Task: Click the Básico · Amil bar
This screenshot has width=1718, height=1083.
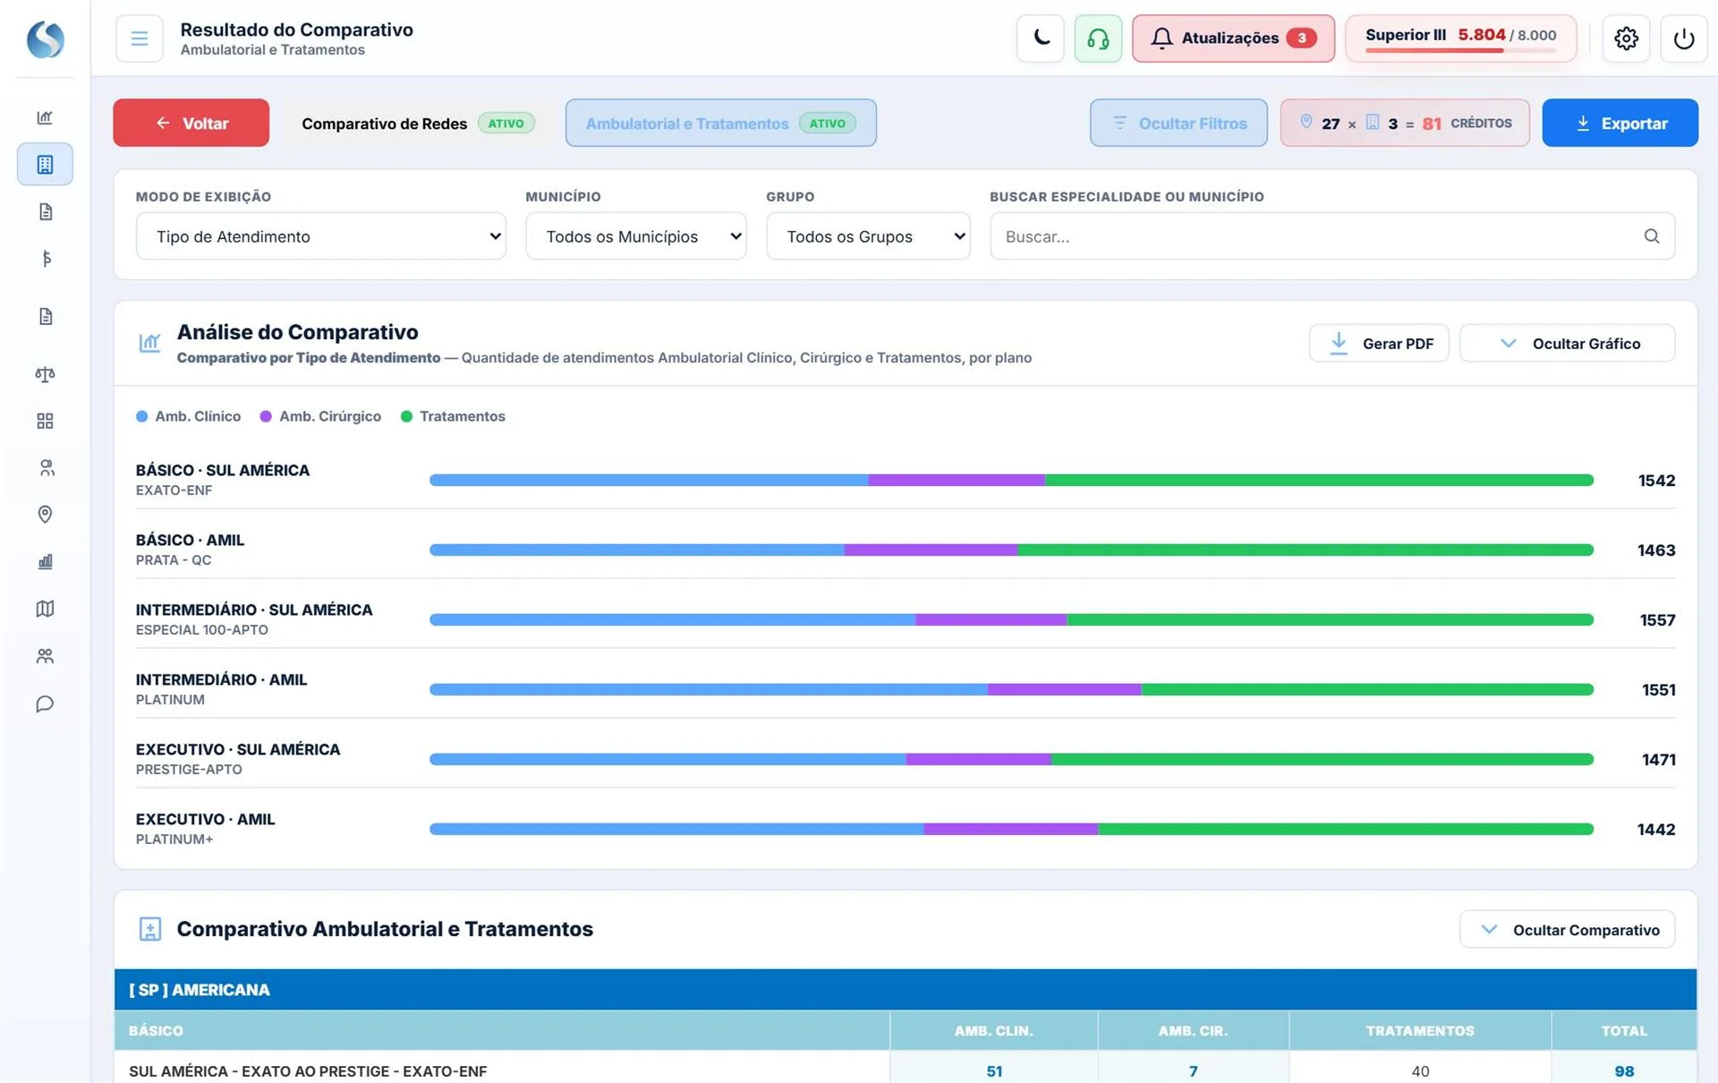Action: pyautogui.click(x=1011, y=550)
